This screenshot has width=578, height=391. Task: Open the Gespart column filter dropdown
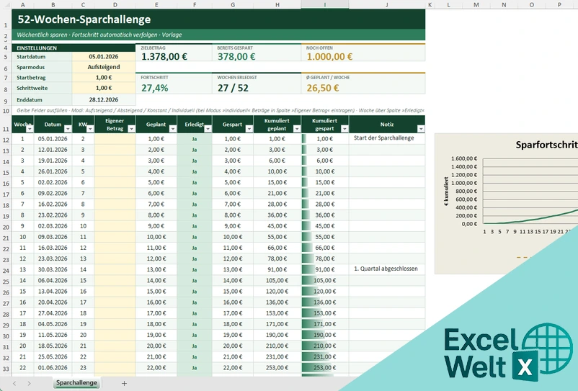pyautogui.click(x=249, y=129)
